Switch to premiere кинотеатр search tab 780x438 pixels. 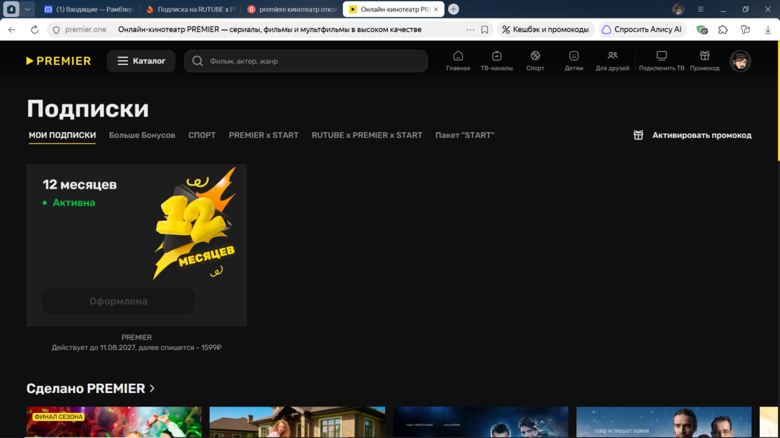(293, 9)
